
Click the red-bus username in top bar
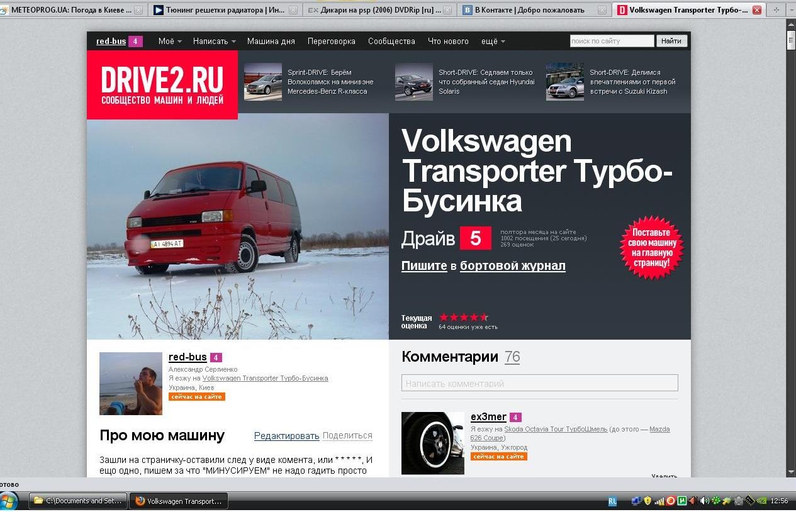[x=111, y=41]
